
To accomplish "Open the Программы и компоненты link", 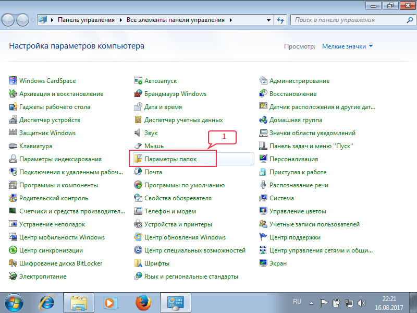I will (58, 185).
